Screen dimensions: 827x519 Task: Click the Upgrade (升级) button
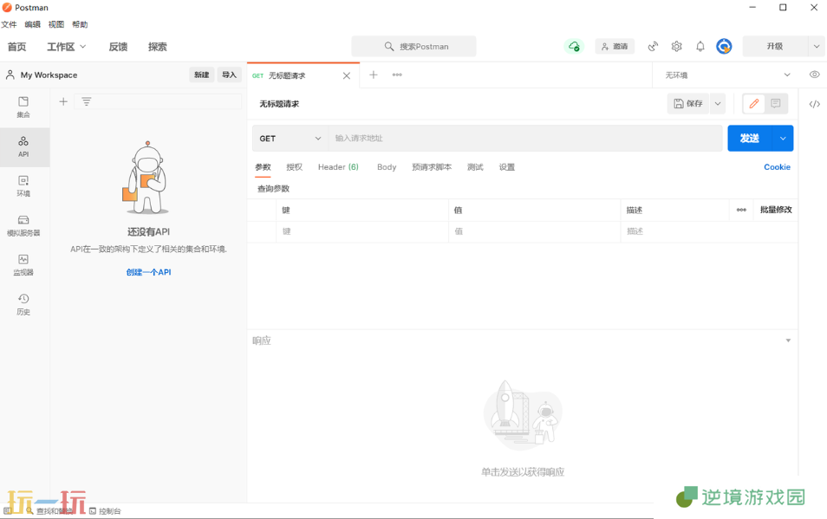click(775, 47)
